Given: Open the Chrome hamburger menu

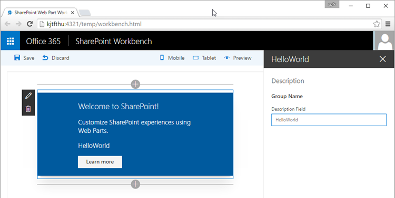Looking at the screenshot, I should tap(388, 24).
